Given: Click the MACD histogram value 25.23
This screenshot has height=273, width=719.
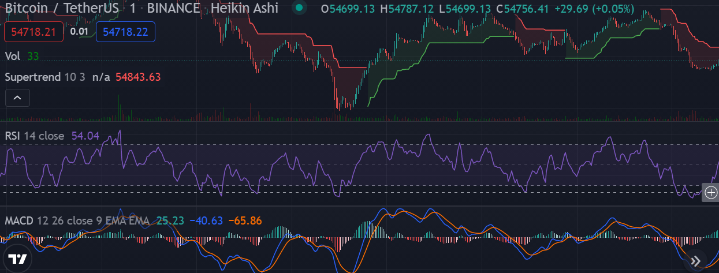Looking at the screenshot, I should [169, 220].
